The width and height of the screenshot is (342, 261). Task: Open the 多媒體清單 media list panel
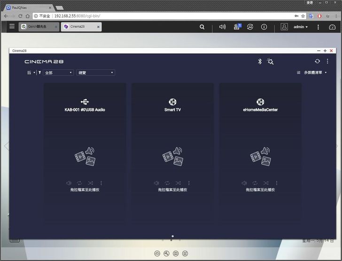pyautogui.click(x=312, y=72)
